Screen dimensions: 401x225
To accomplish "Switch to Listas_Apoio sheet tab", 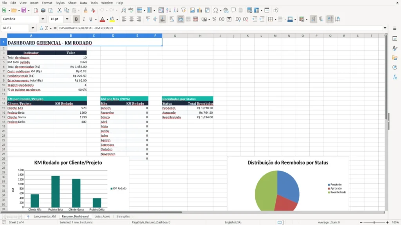I will [x=102, y=216].
